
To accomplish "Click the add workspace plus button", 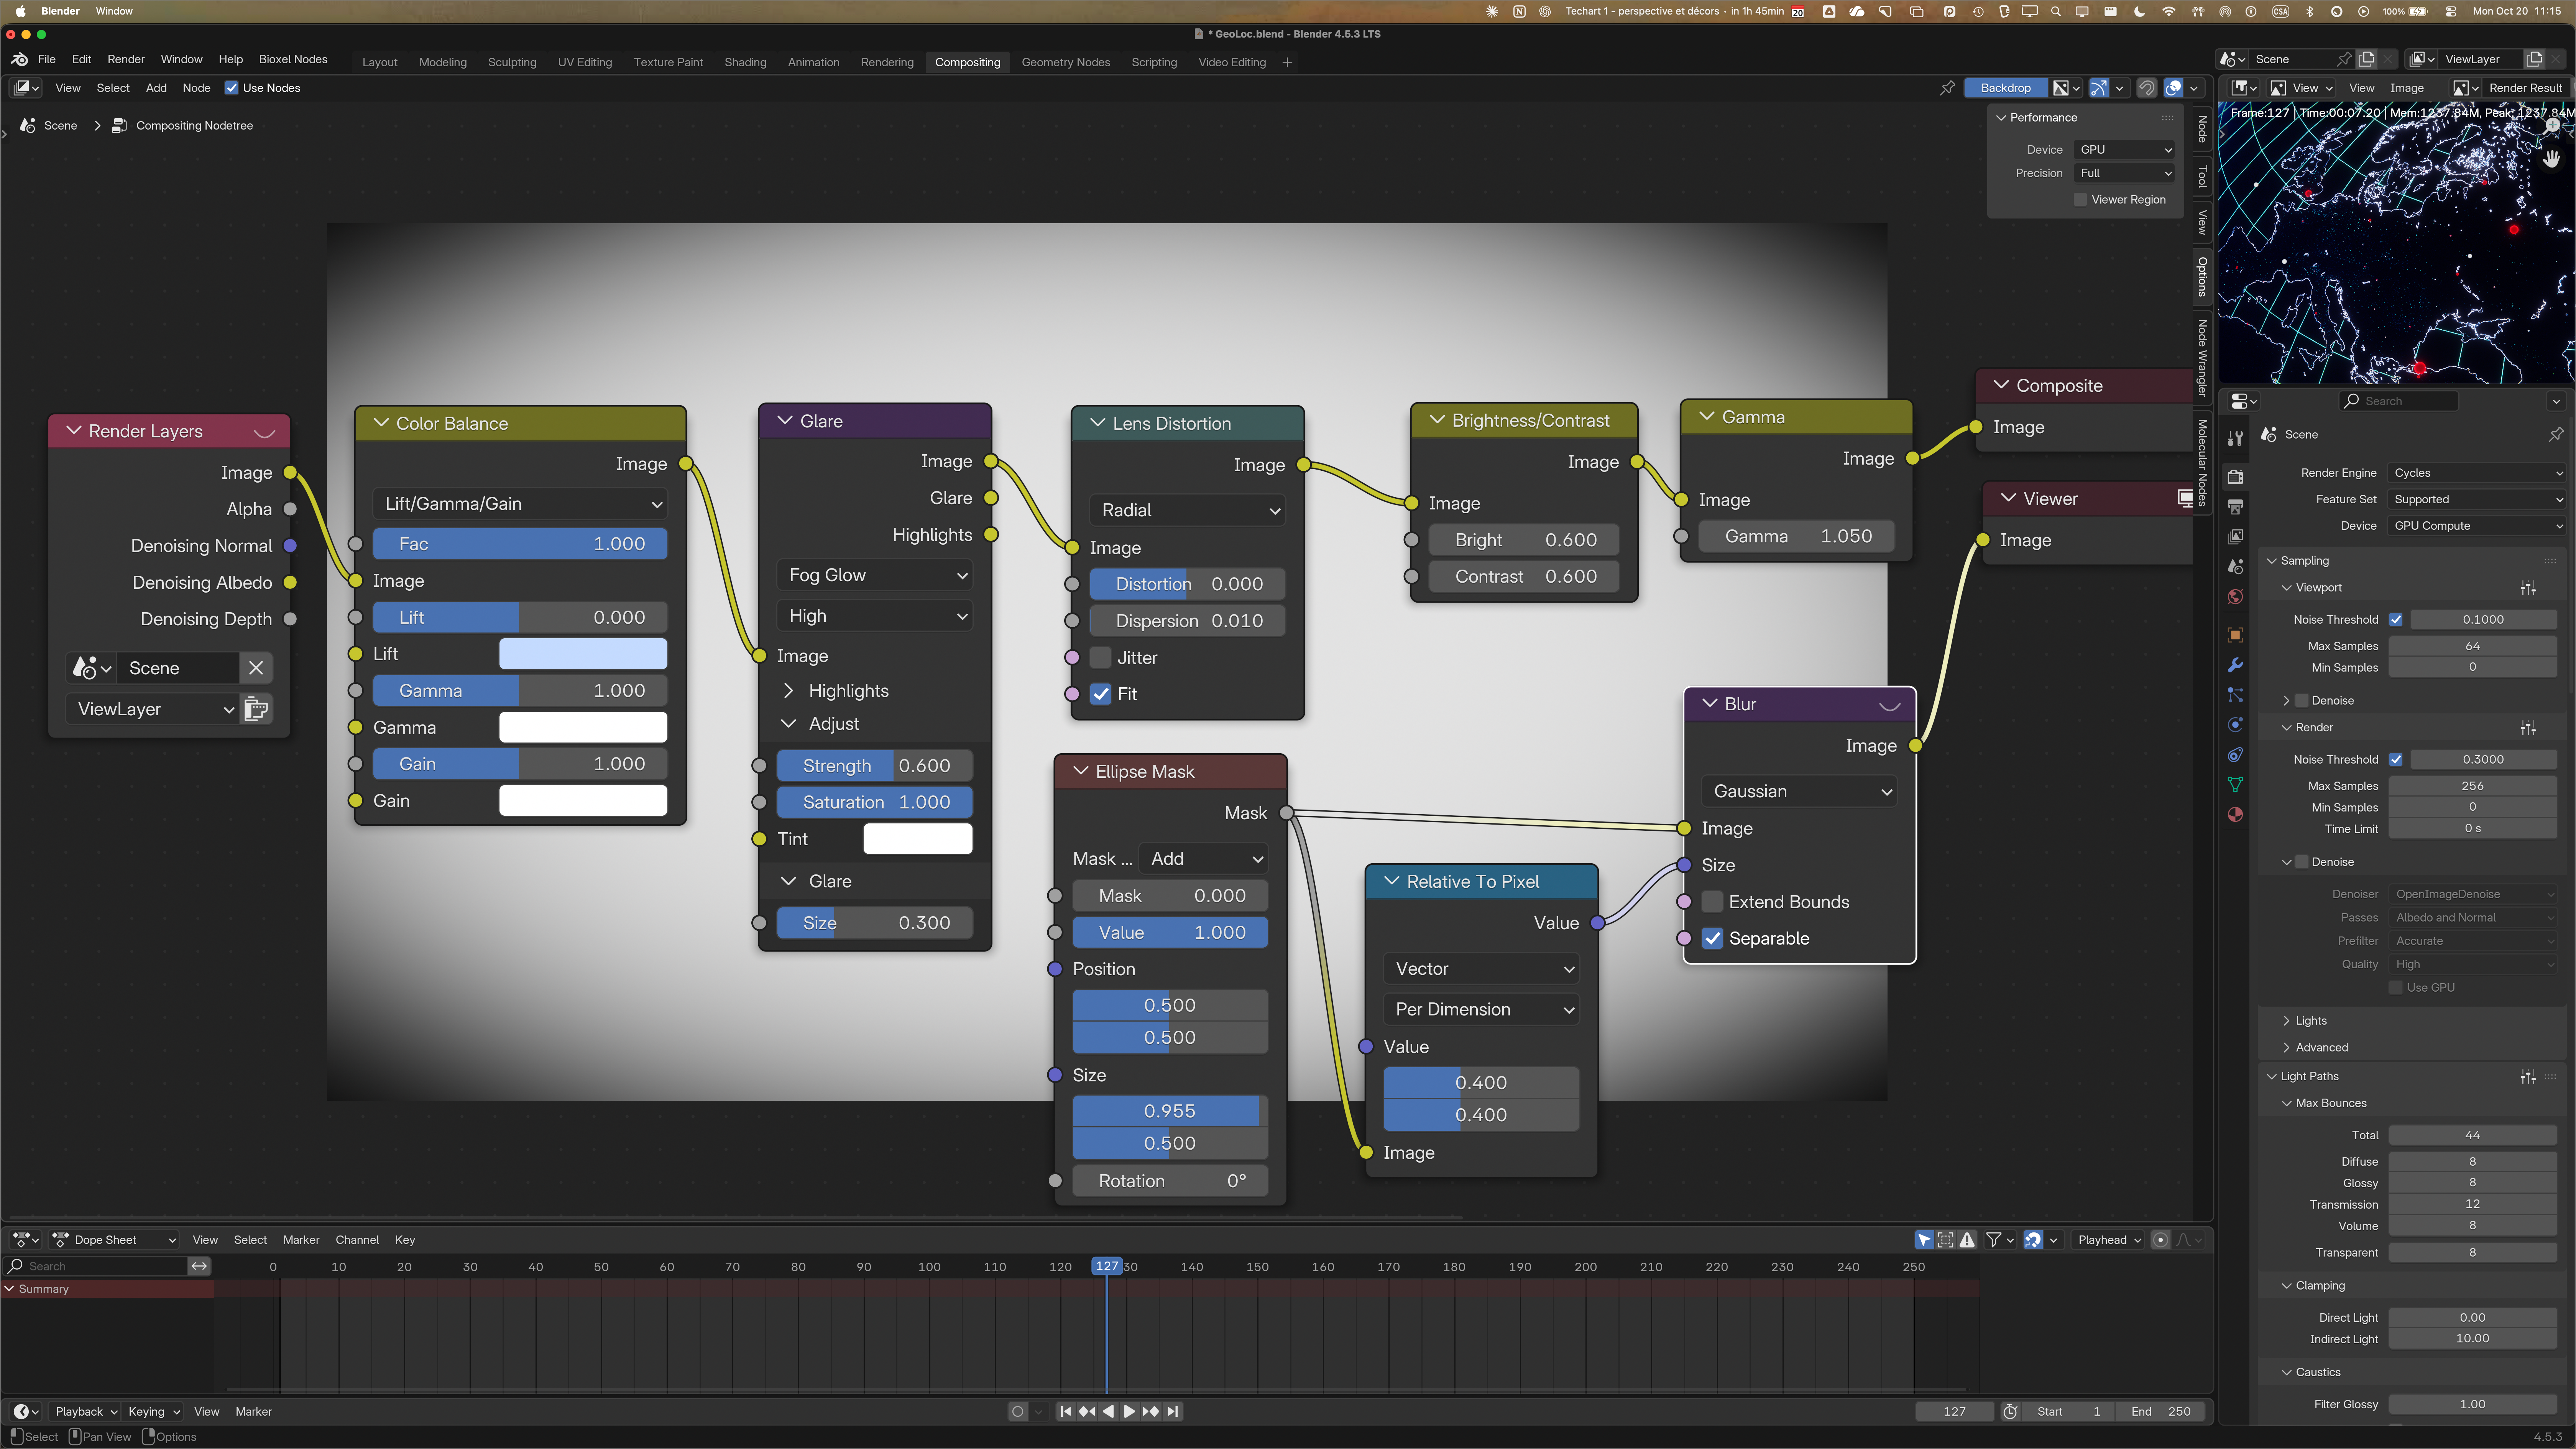I will (x=1287, y=62).
